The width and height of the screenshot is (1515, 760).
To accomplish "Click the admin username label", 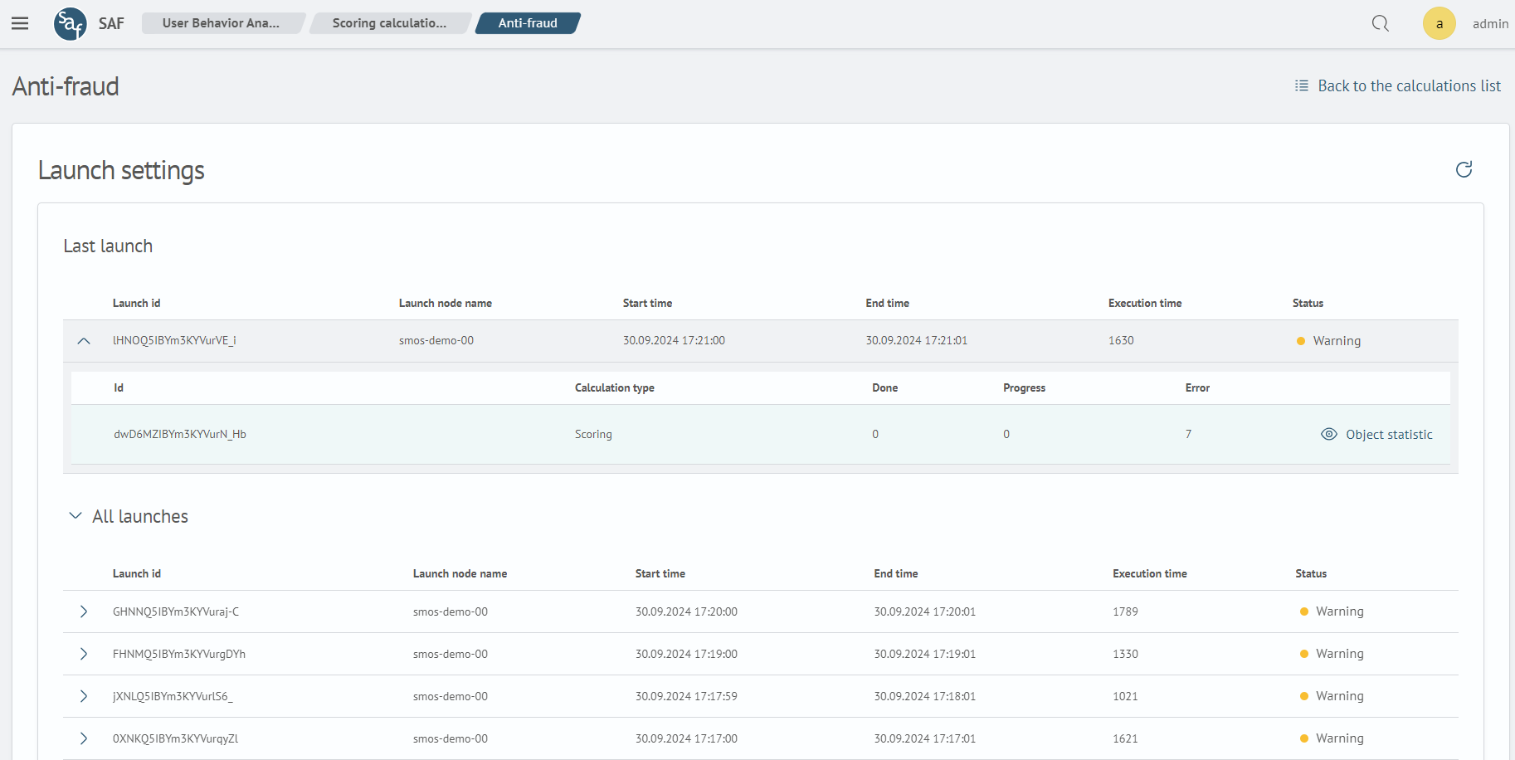I will (x=1490, y=23).
